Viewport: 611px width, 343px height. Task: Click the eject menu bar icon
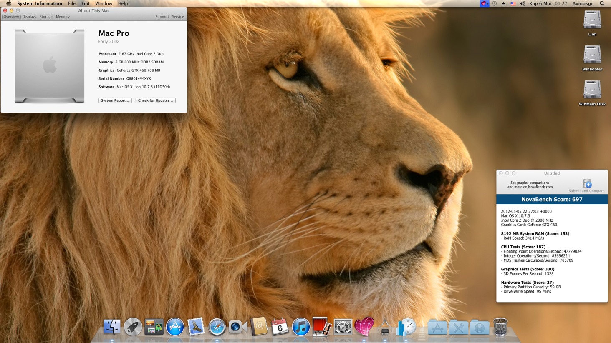click(503, 3)
